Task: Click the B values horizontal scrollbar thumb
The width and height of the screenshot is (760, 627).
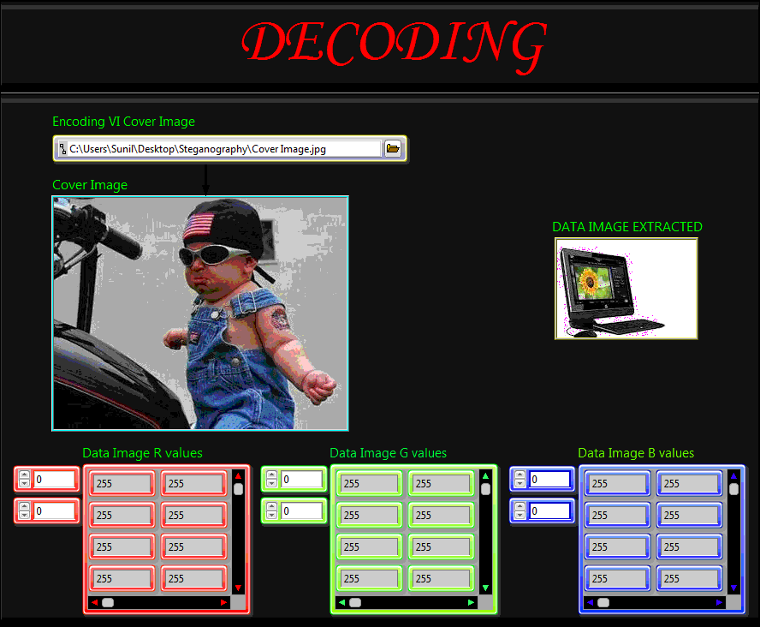Action: pos(603,603)
